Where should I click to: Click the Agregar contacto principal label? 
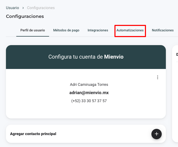click(33, 134)
